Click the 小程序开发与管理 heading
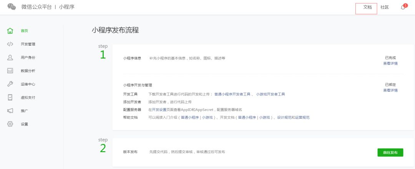Image resolution: width=415 pixels, height=169 pixels. coord(138,85)
